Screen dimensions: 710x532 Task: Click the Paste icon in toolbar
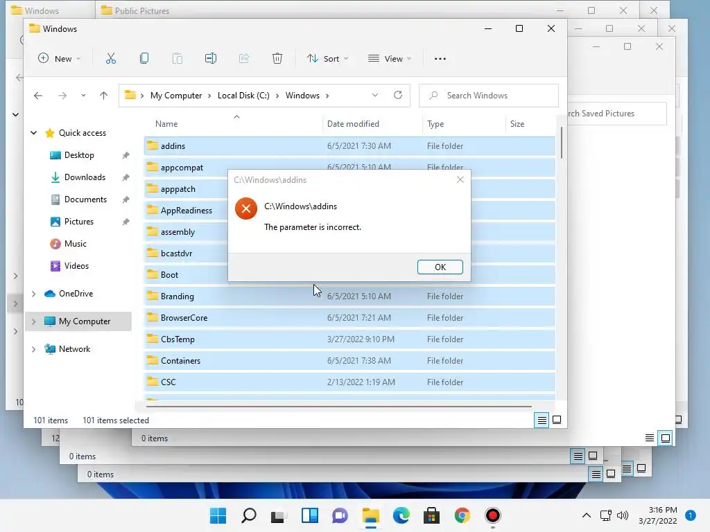click(x=177, y=58)
